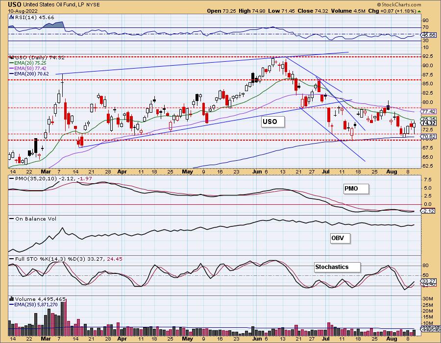Click the Mar label on the price panel axis
The height and width of the screenshot is (343, 441).
[x=46, y=171]
